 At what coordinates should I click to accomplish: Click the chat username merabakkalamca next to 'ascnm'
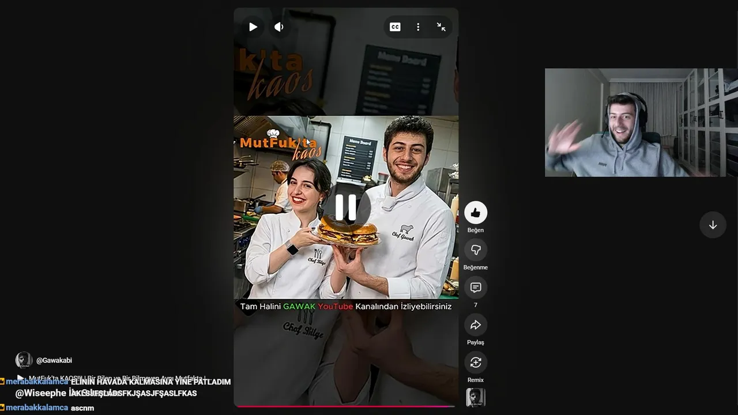pos(37,408)
